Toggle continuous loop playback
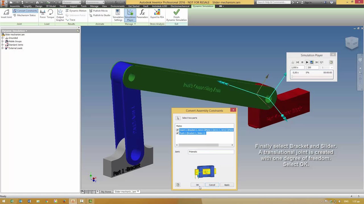The height and width of the screenshot is (204, 364). (322, 62)
